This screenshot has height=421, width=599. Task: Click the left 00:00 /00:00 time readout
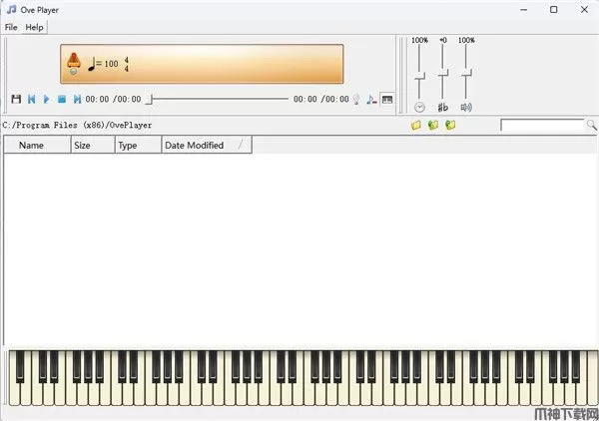pos(113,99)
